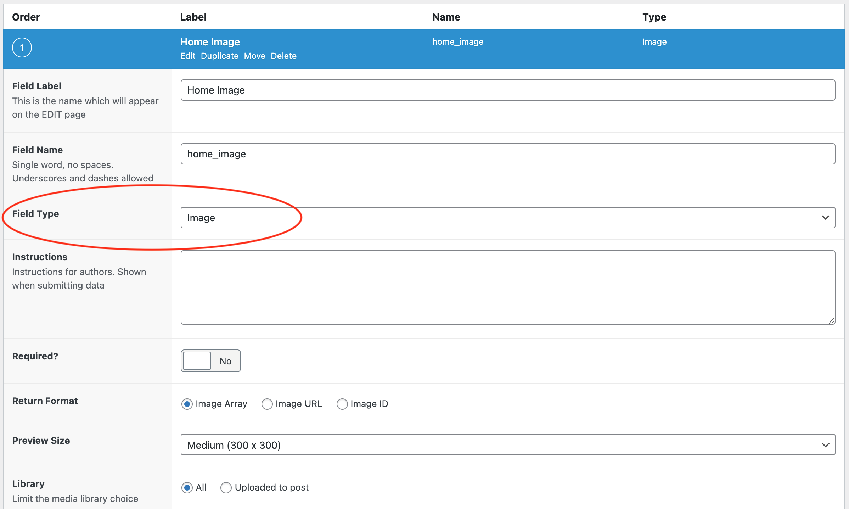Open the Field Type dropdown
This screenshot has width=849, height=509.
[x=507, y=217]
